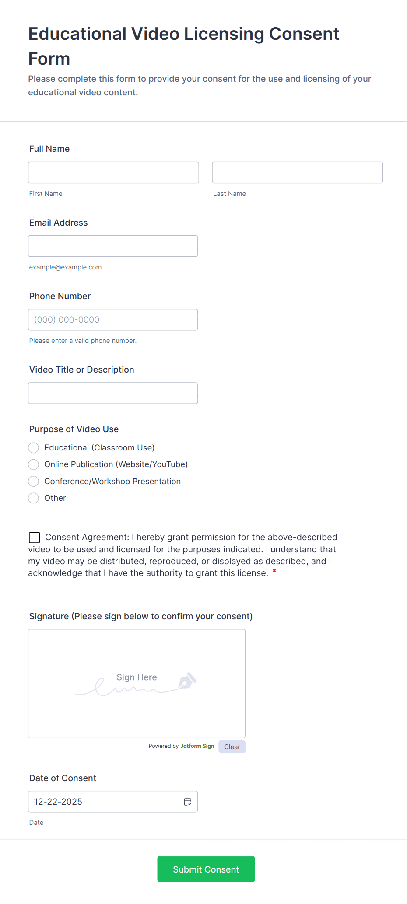Focus the Email Address field
407x904 pixels.
[113, 246]
